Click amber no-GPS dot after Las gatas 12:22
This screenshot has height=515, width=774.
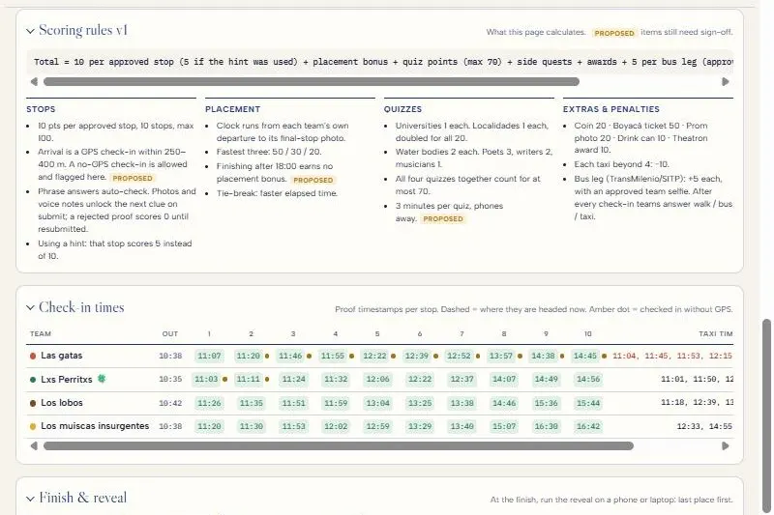pos(394,356)
